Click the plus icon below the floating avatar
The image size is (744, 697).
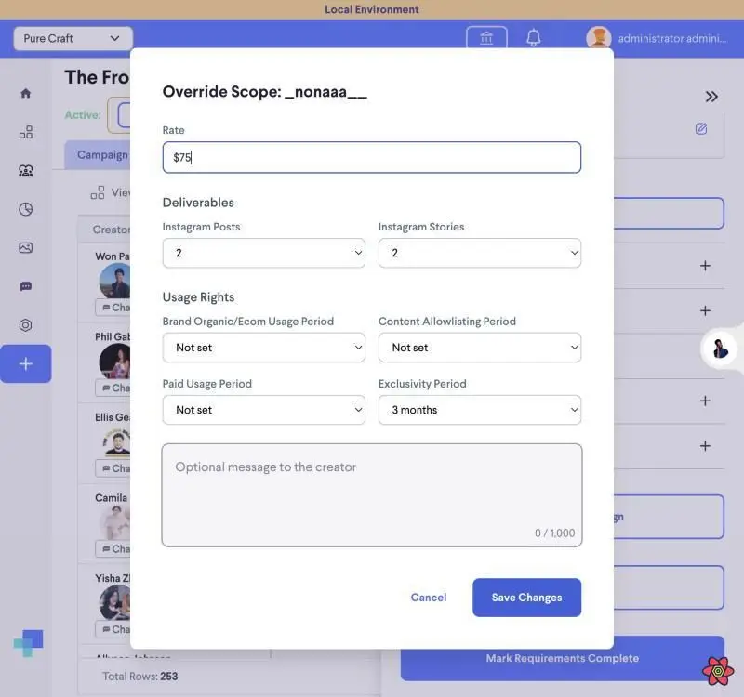[x=705, y=401]
